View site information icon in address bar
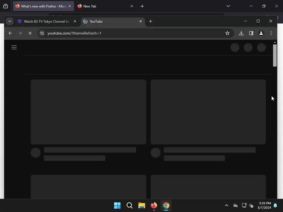 [42, 33]
